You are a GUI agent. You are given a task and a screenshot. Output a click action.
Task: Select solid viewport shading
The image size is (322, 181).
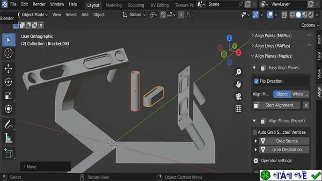pos(299,15)
